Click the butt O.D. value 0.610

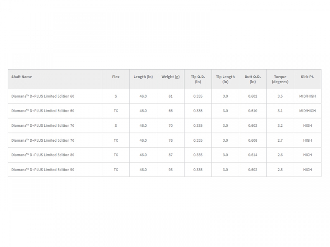252,111
